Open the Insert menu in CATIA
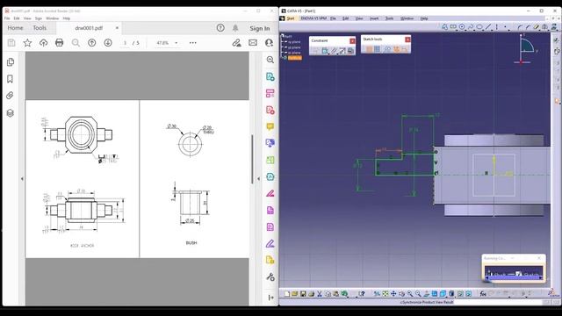 (x=374, y=18)
